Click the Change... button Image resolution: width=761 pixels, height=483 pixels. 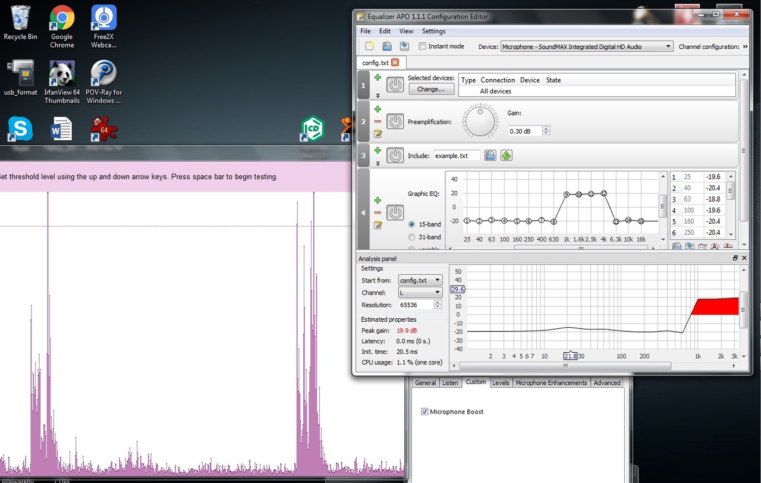point(431,89)
